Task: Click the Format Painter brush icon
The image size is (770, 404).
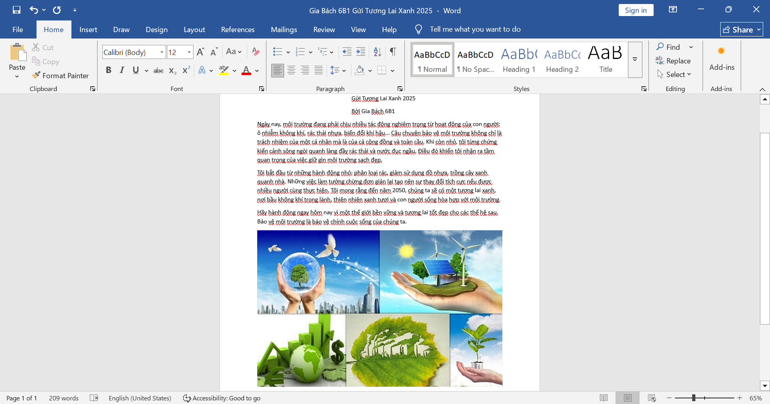Action: (x=36, y=75)
